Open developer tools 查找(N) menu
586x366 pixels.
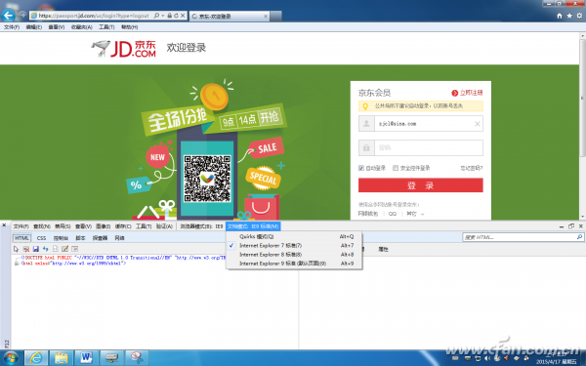pos(42,226)
